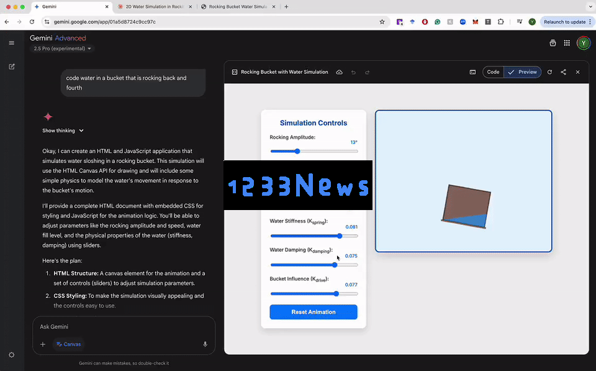This screenshot has height=371, width=596.
Task: Click the Gemini sparkle icon in the response
Action: coord(48,116)
